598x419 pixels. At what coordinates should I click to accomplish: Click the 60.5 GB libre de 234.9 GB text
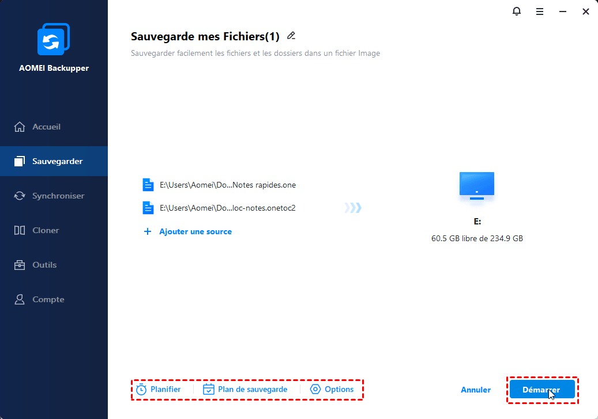(x=477, y=238)
